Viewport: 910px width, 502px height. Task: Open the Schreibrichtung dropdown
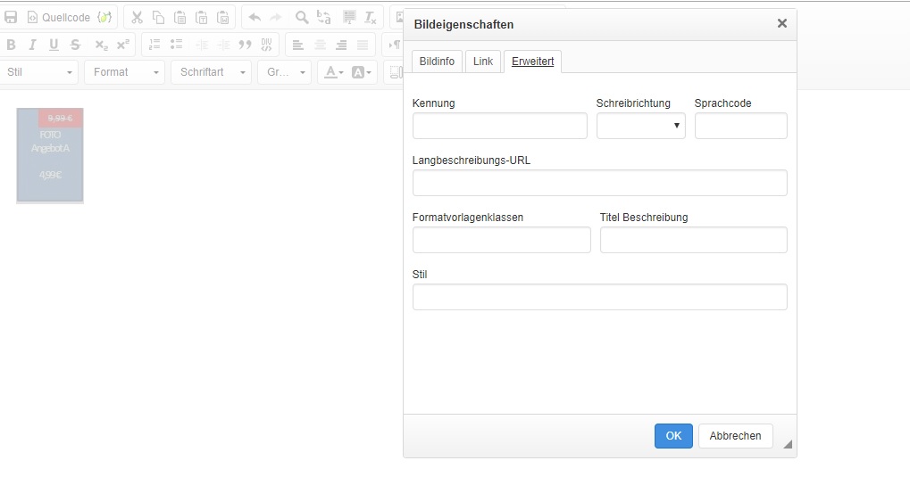pos(640,126)
